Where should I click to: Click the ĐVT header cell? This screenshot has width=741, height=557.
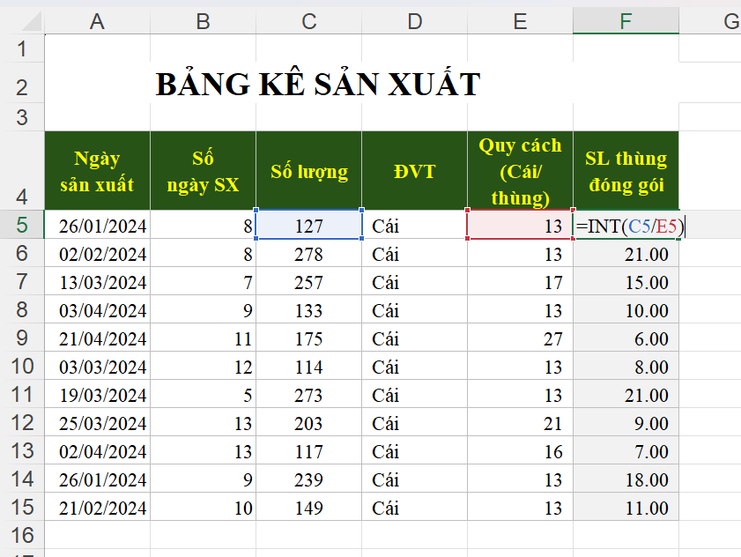click(x=414, y=171)
